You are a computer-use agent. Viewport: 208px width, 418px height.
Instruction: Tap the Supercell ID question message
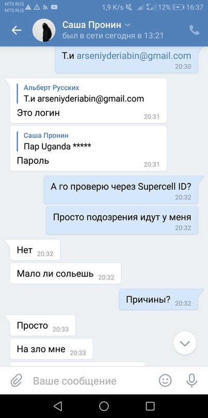point(121,190)
